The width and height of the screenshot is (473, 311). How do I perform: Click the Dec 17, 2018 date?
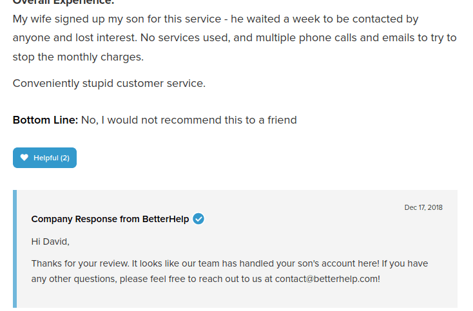click(423, 207)
